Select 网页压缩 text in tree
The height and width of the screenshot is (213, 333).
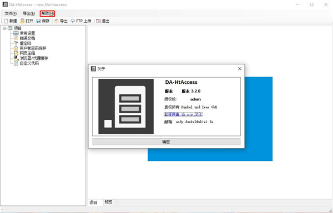coord(27,53)
